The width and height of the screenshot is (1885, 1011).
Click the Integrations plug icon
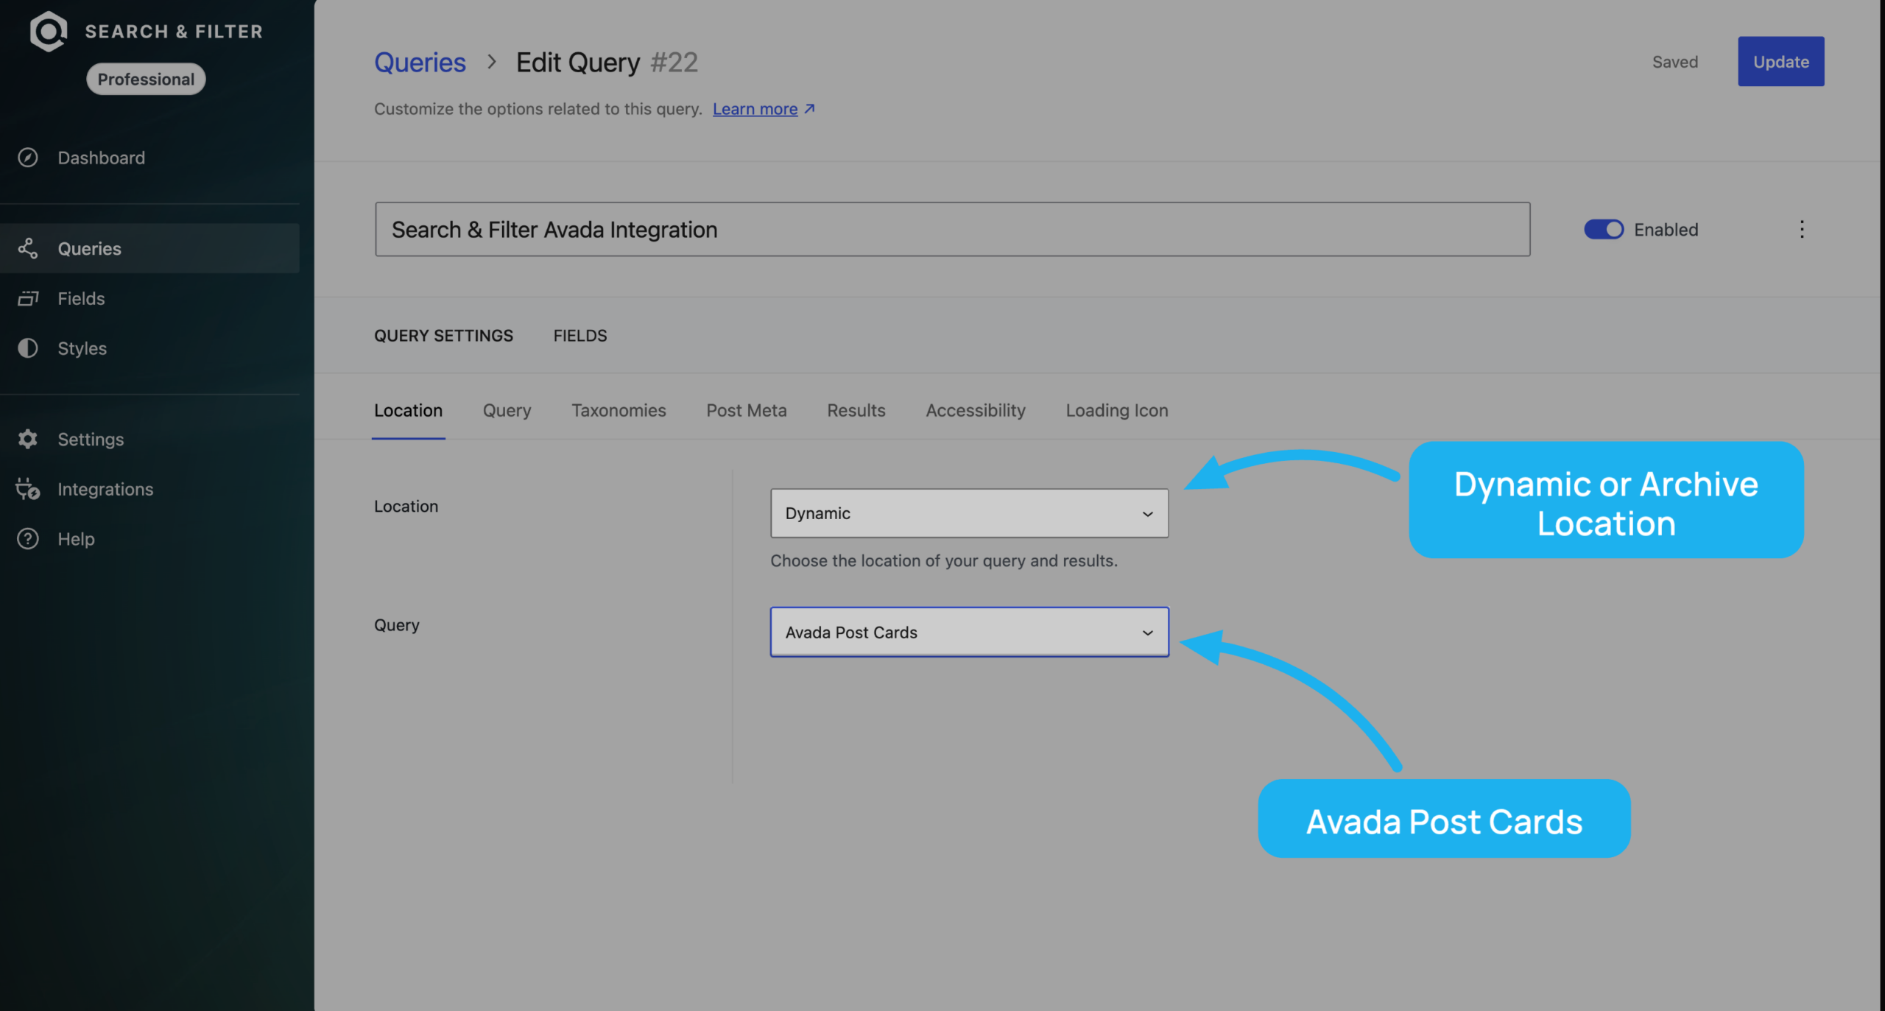point(28,489)
